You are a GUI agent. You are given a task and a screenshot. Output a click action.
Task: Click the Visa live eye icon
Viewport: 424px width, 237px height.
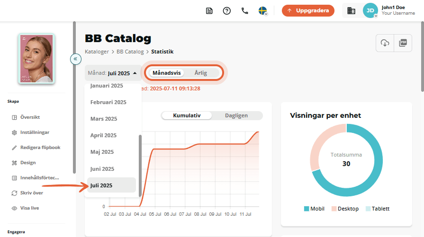(14, 208)
